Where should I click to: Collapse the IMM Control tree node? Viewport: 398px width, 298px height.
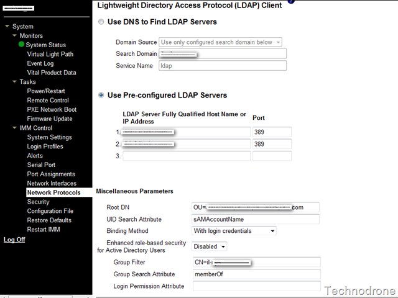point(14,128)
